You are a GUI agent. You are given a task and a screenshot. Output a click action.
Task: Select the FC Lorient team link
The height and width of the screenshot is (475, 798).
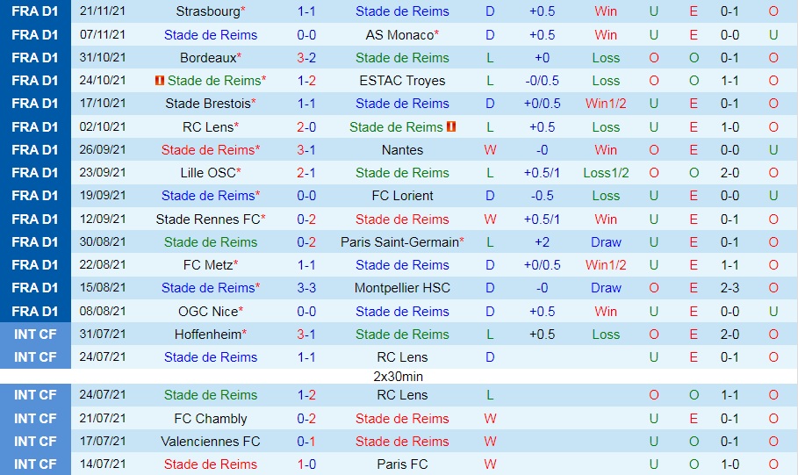click(x=402, y=196)
